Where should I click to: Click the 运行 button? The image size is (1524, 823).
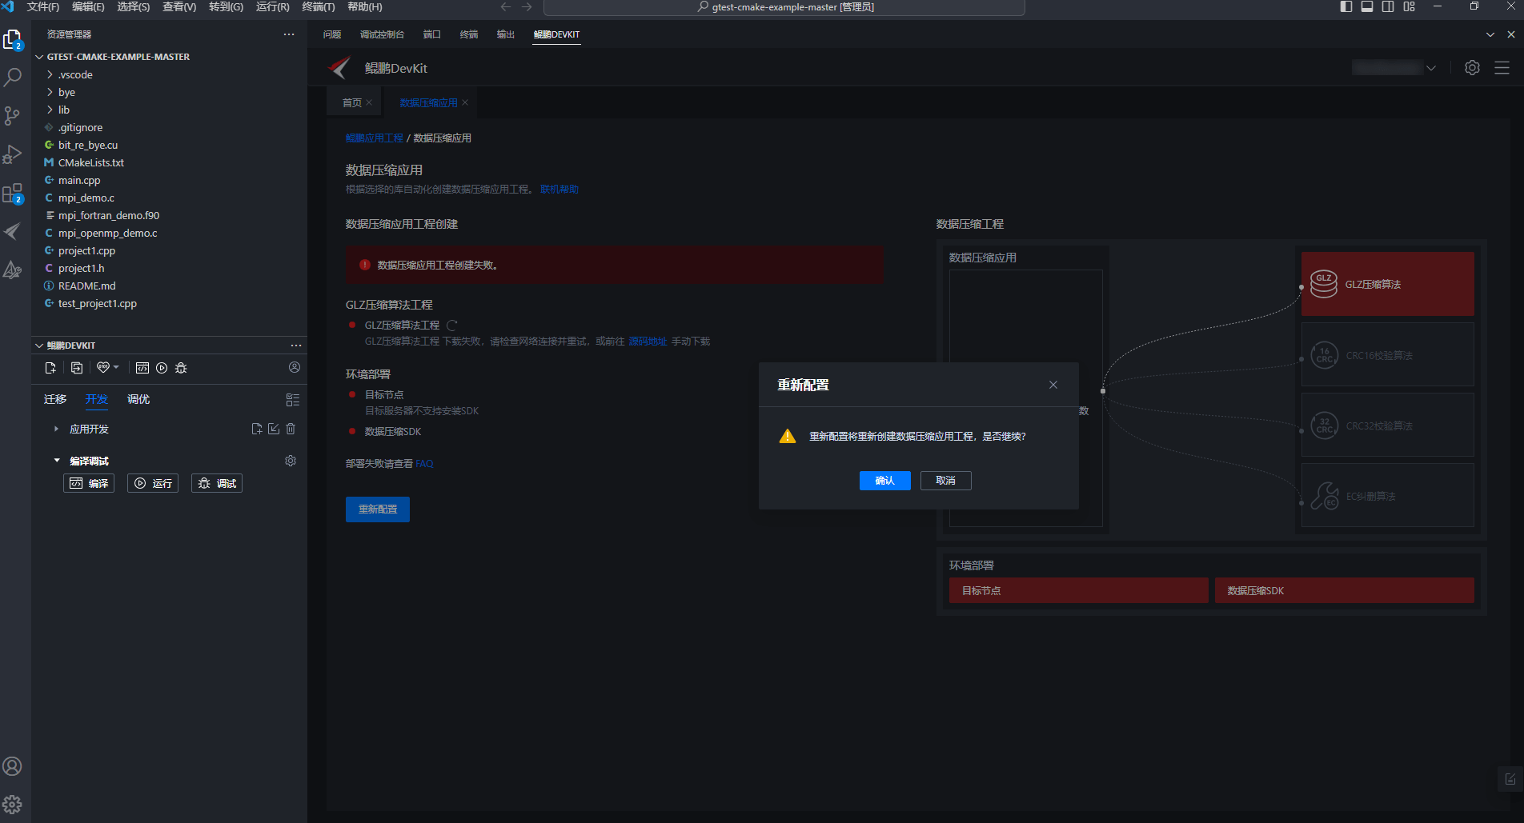[153, 483]
